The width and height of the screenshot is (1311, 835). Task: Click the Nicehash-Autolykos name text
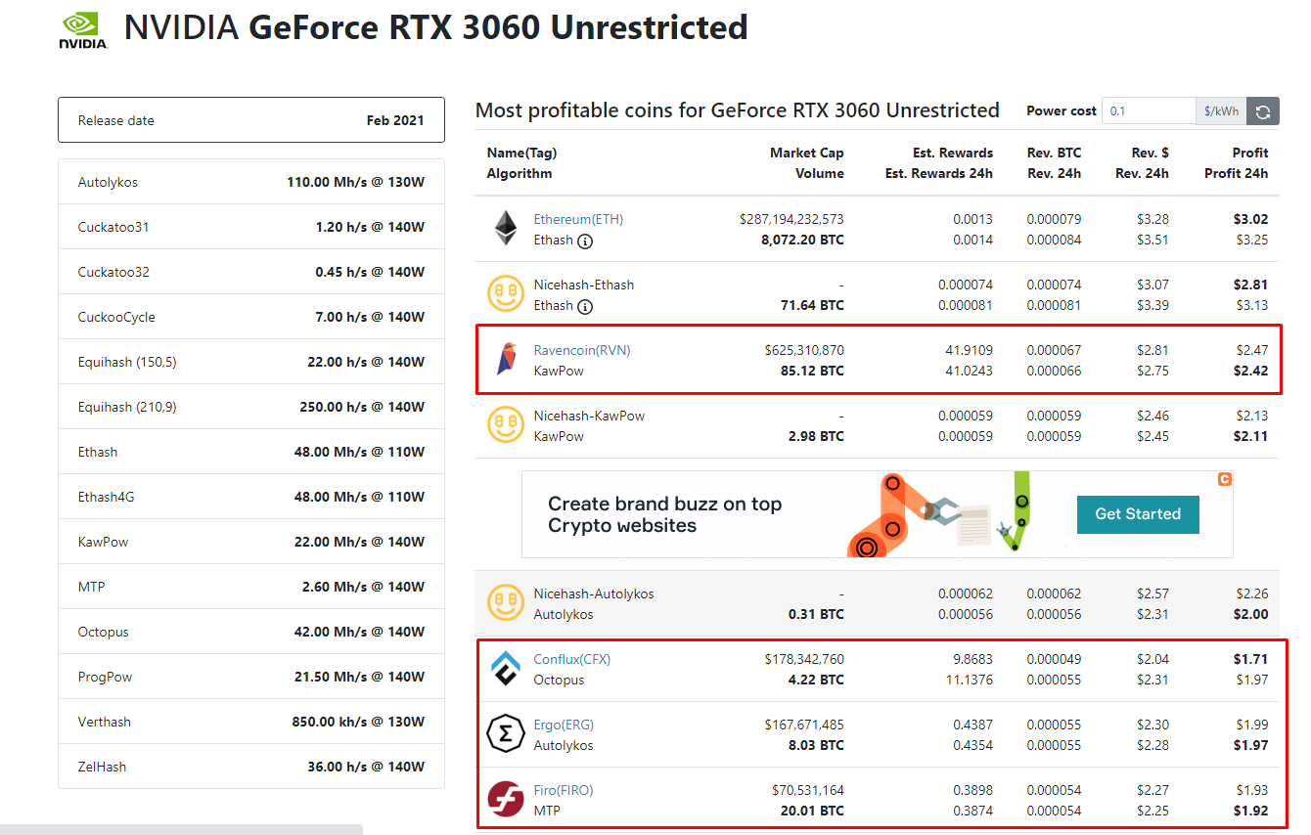point(594,593)
